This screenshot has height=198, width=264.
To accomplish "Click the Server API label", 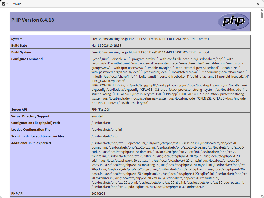I will pos(19,109).
